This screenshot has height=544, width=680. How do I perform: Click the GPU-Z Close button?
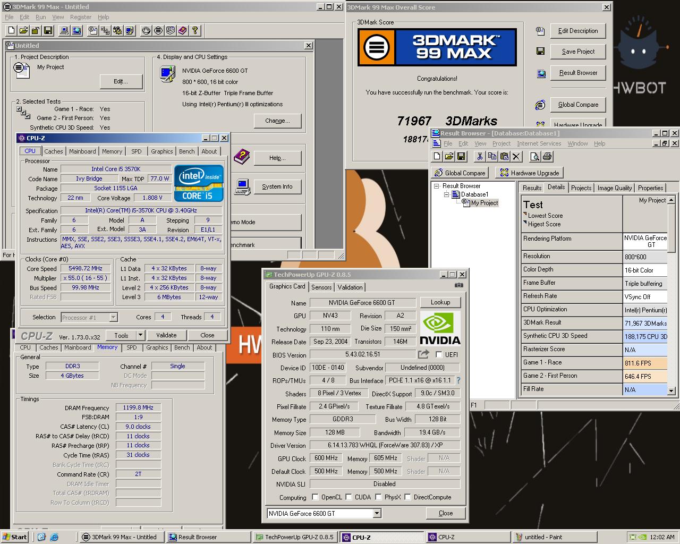(x=446, y=513)
